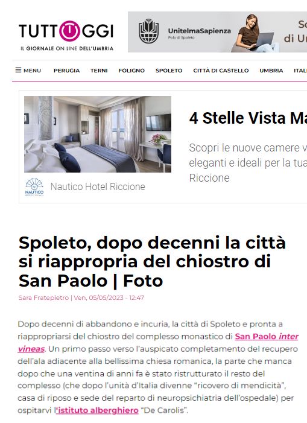The image size is (307, 423).
Task: Click the UnitelmaSapienza banner woman with laptop
Action: coord(254,33)
